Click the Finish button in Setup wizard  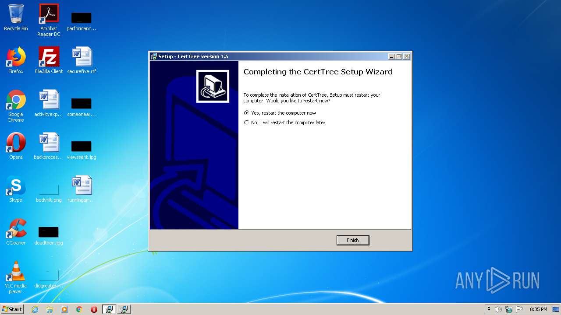tap(353, 240)
